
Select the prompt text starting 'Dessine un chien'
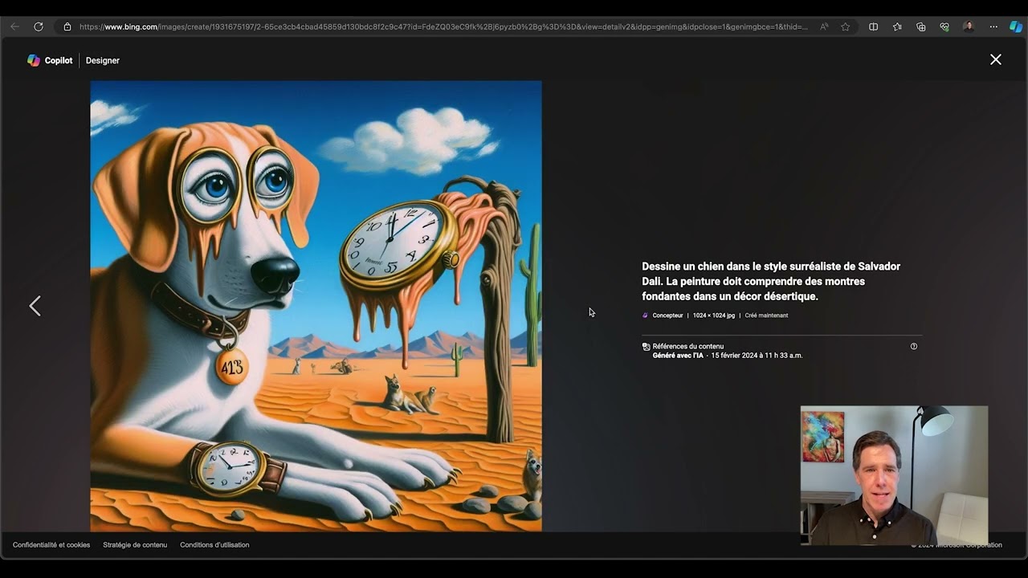tap(771, 281)
